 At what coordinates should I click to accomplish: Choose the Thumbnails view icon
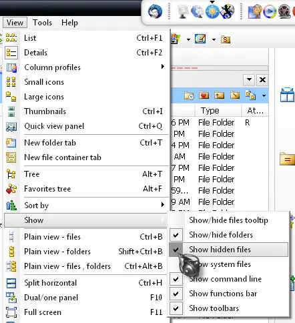[x=11, y=111]
